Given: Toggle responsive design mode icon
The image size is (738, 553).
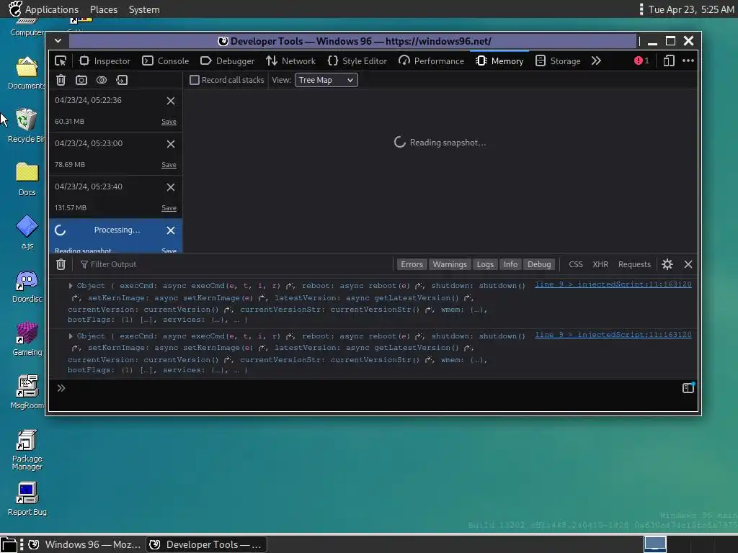Looking at the screenshot, I should pyautogui.click(x=669, y=60).
